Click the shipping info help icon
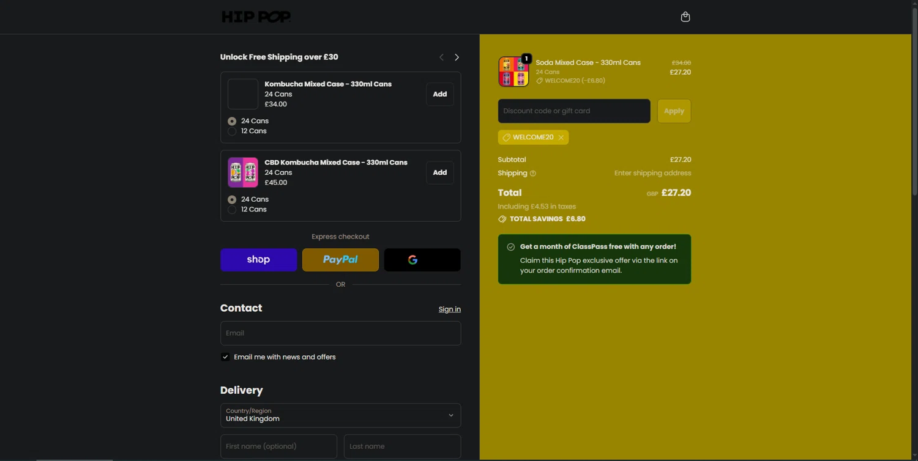Image resolution: width=918 pixels, height=461 pixels. click(532, 174)
